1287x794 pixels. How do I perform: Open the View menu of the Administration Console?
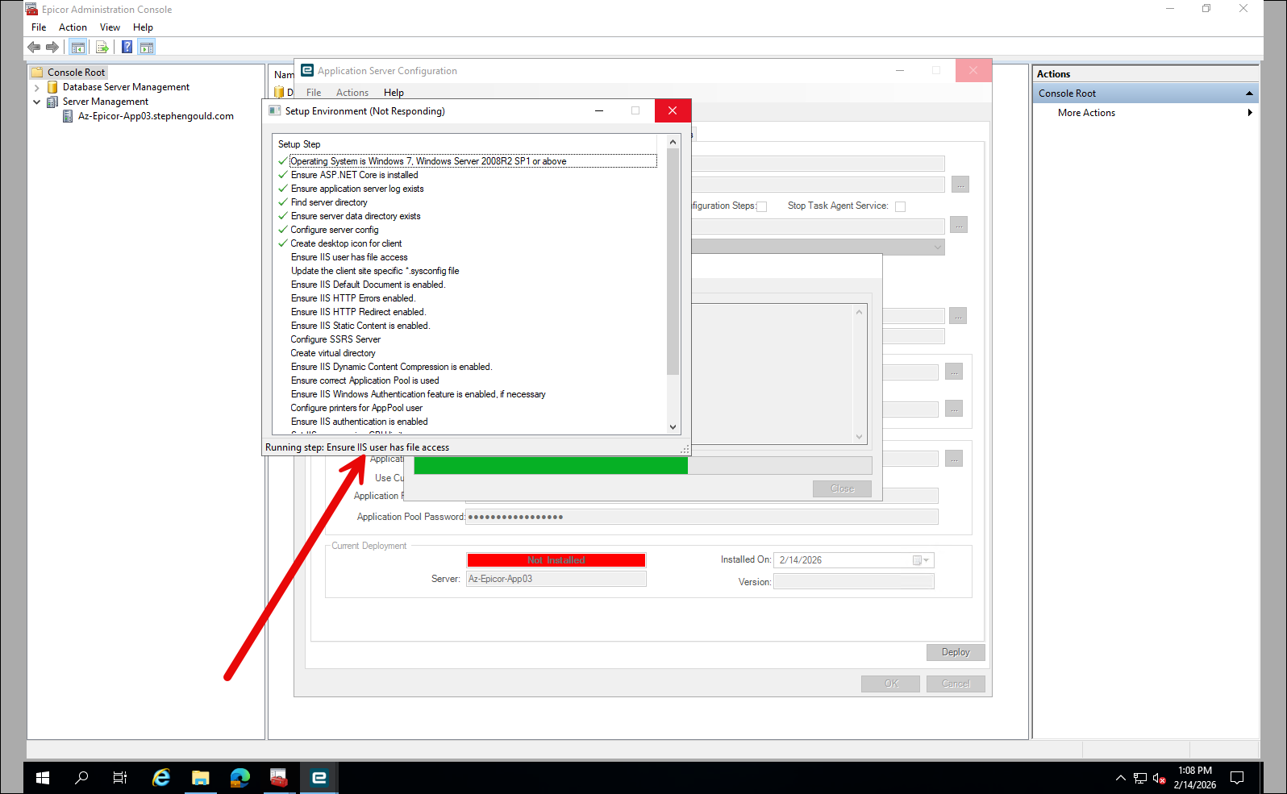110,27
